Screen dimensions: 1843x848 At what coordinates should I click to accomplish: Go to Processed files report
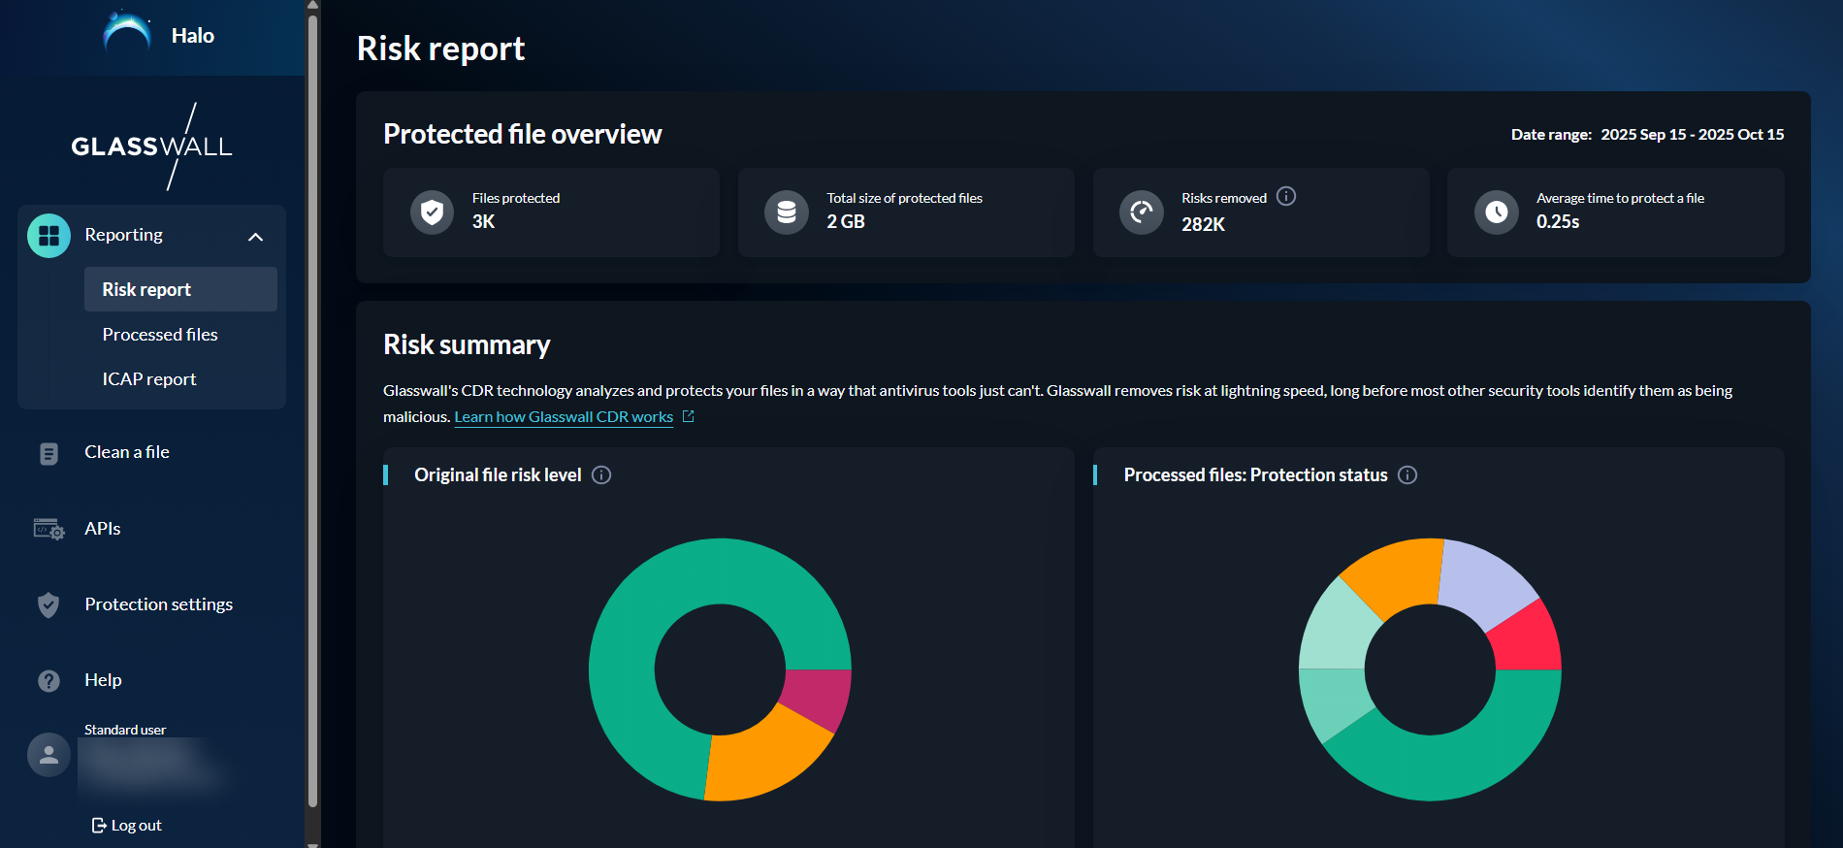click(x=160, y=335)
